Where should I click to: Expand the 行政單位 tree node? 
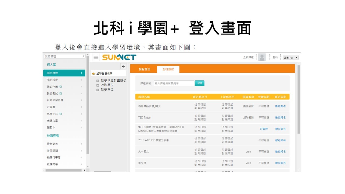click(98, 85)
